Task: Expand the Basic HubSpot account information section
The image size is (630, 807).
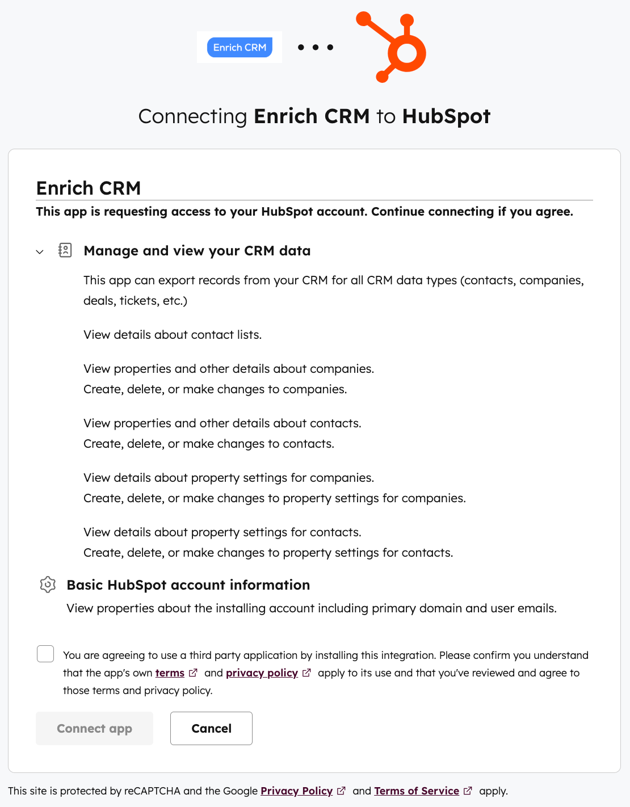Action: click(188, 585)
